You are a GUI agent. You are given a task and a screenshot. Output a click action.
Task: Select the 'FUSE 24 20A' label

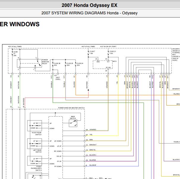coord(80,64)
